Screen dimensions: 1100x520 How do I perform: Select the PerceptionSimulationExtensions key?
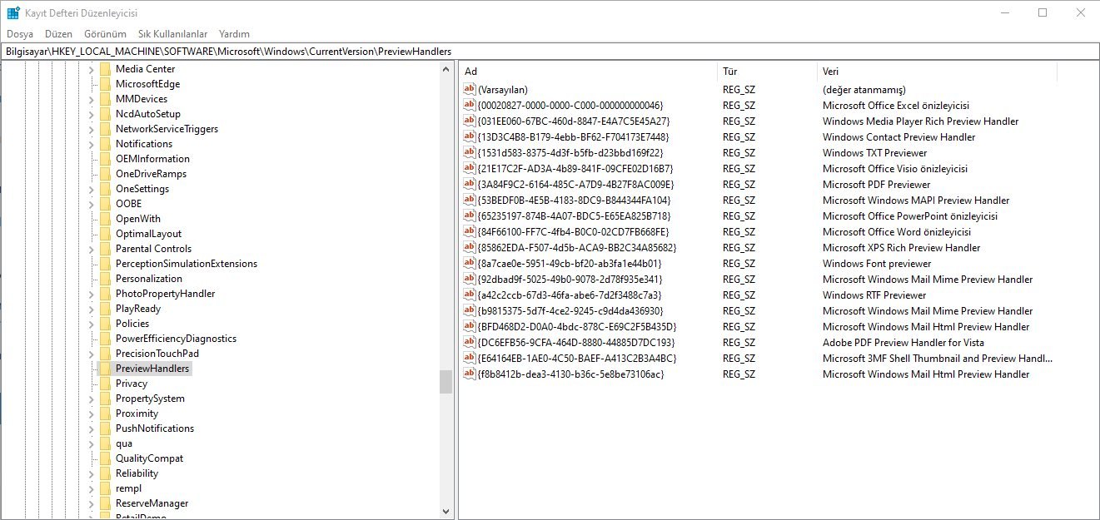[x=187, y=264]
